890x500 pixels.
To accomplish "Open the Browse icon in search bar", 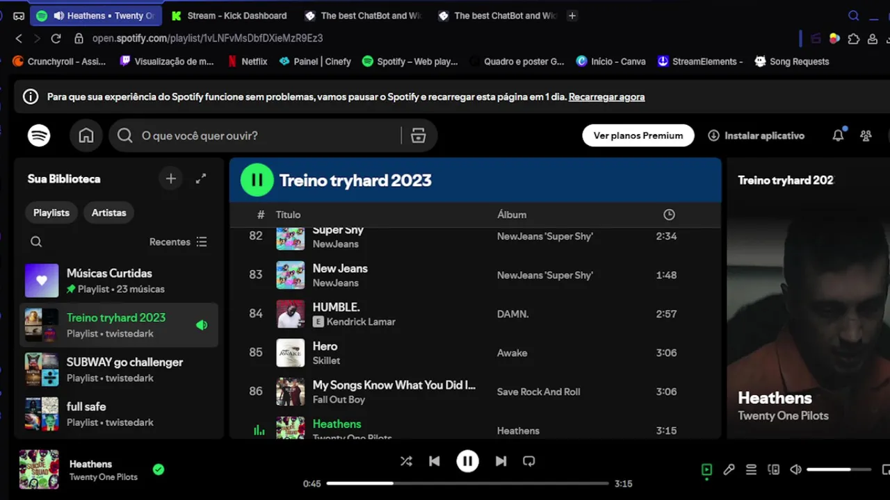I will click(418, 135).
